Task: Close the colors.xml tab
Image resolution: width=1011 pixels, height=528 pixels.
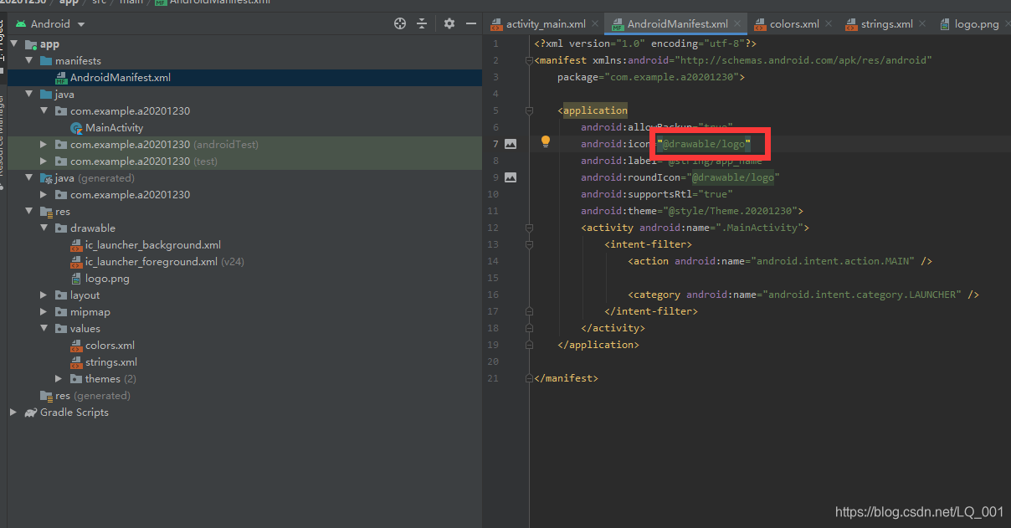Action: 829,24
